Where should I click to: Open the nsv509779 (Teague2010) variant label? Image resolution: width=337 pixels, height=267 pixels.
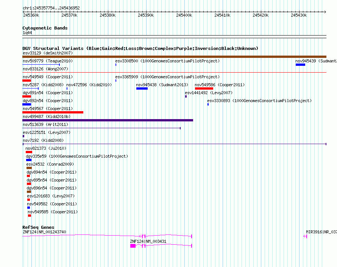click(x=48, y=61)
